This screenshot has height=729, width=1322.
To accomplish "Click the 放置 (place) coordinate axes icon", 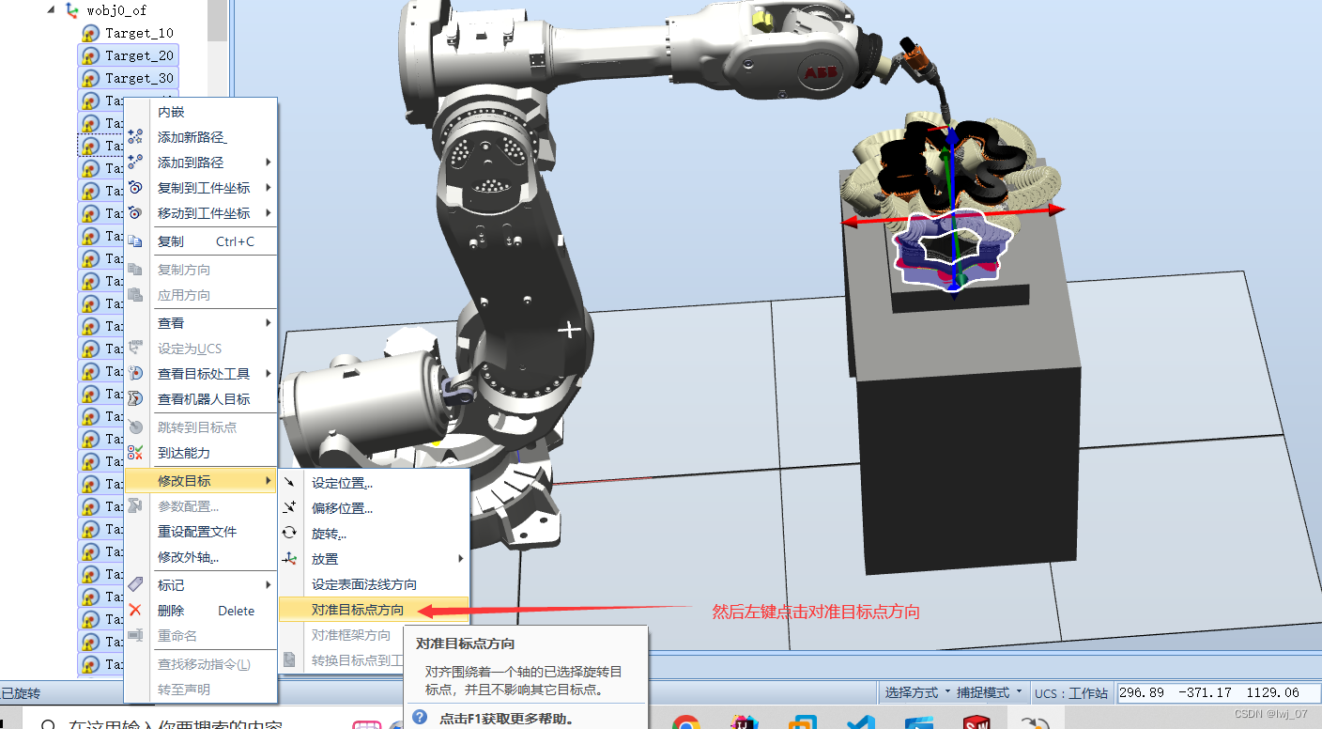I will 289,559.
